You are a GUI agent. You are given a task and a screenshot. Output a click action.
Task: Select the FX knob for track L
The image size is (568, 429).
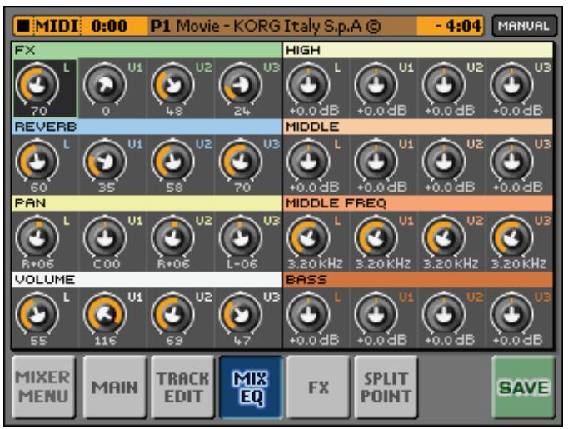(37, 84)
